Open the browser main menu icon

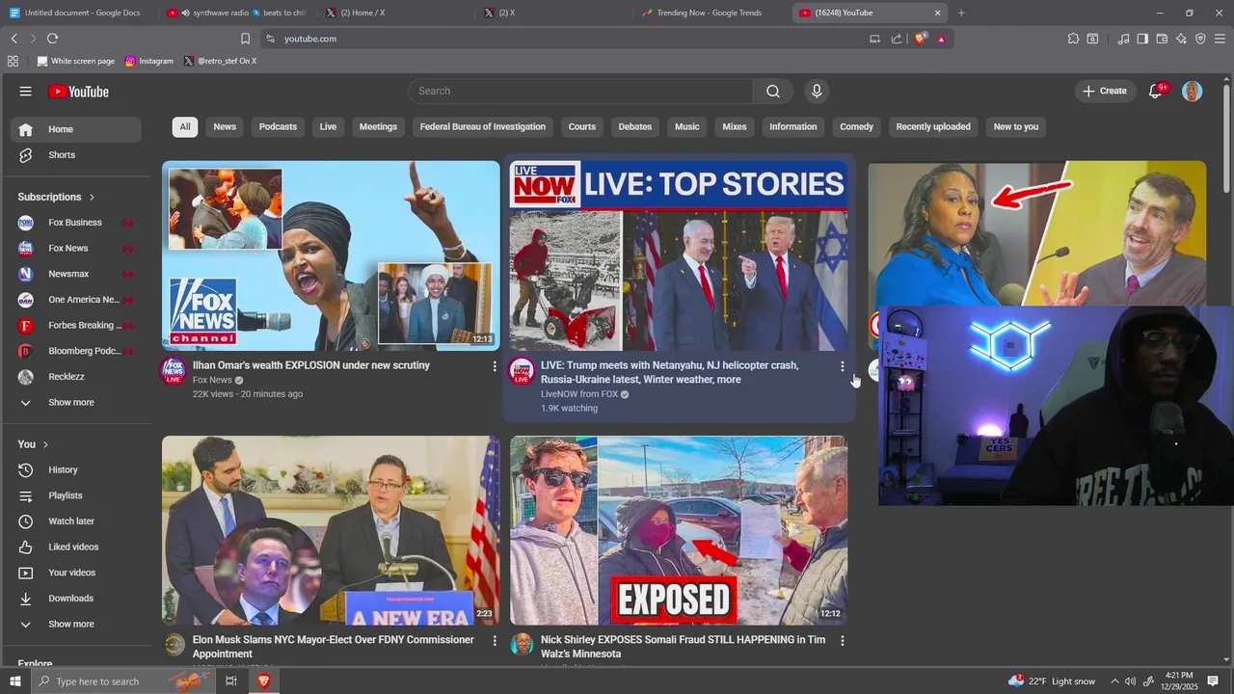coord(1220,39)
